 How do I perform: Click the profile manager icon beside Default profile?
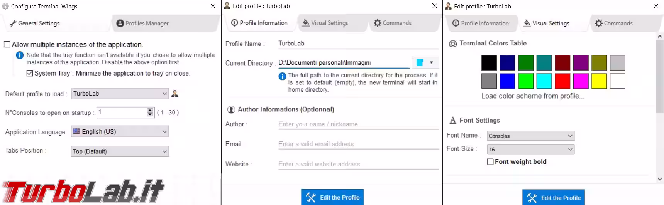click(x=175, y=94)
